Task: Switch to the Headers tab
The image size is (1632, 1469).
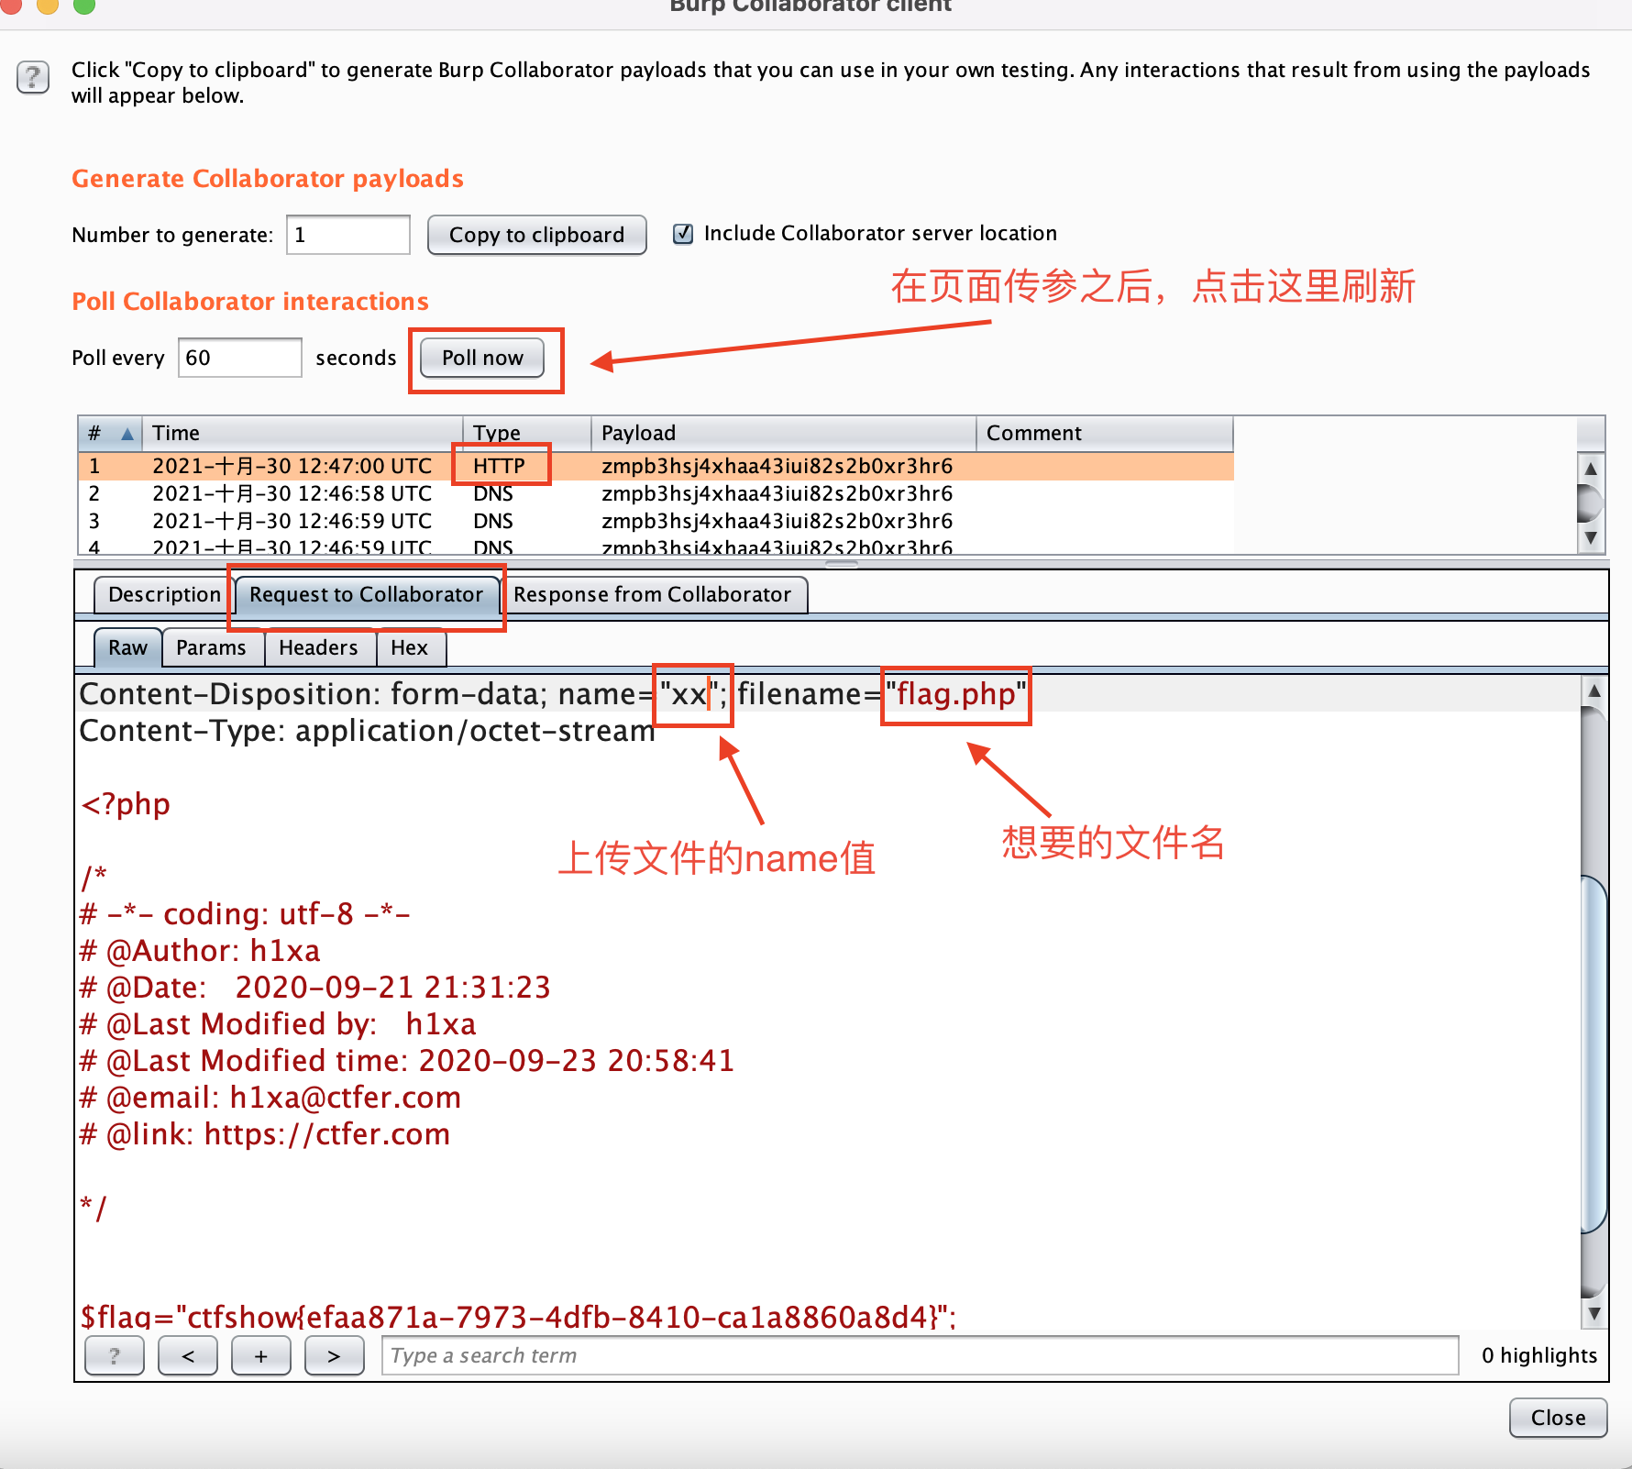Action: coord(319,647)
